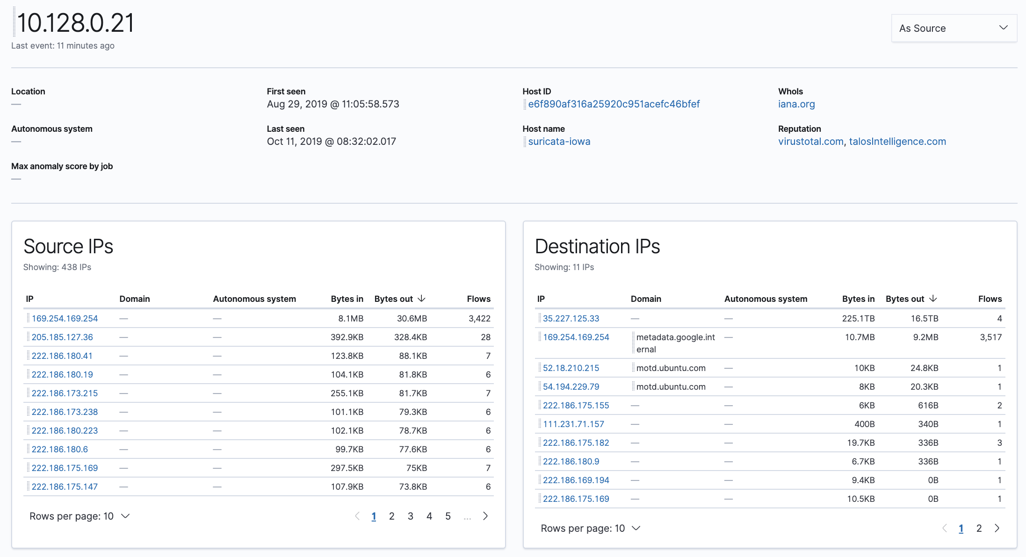Open source IP 205.185.127.36
This screenshot has height=557, width=1026.
point(62,337)
